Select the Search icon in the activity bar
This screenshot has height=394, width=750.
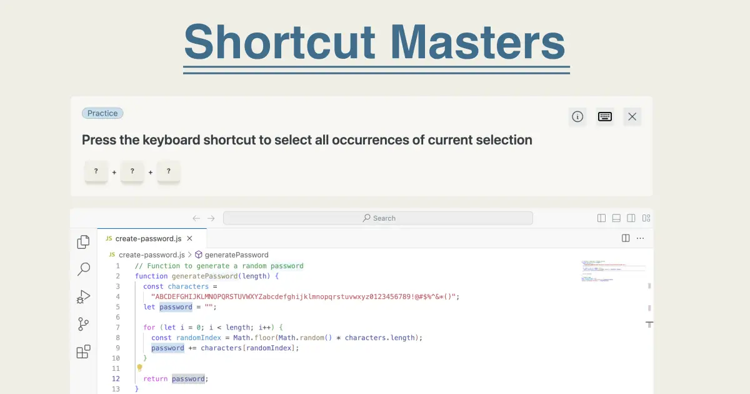pyautogui.click(x=83, y=269)
